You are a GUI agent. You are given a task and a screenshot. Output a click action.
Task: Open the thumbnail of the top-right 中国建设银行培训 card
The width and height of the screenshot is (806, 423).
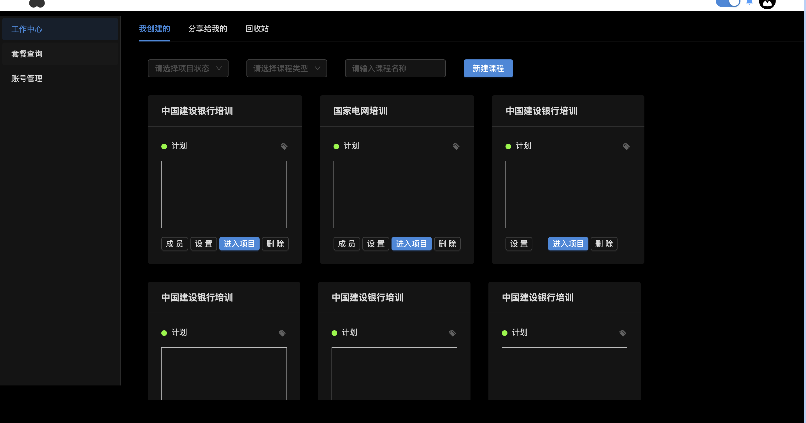568,194
